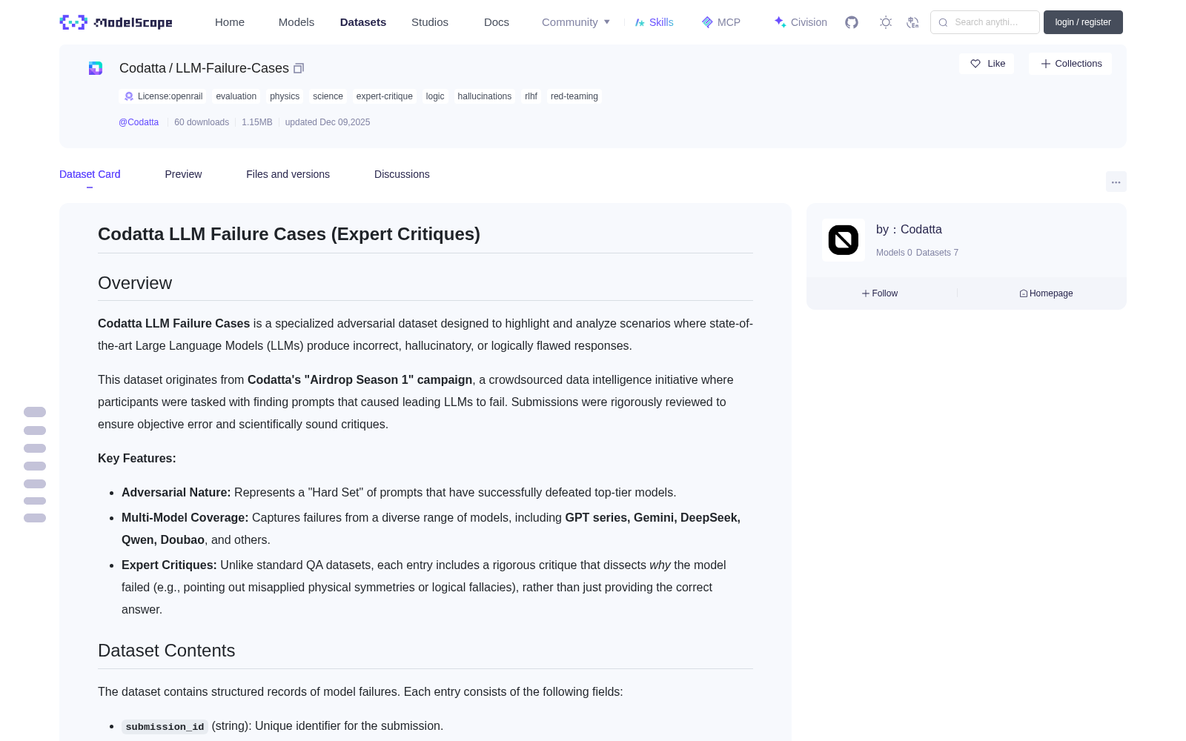
Task: Open the Skills page
Action: click(654, 22)
